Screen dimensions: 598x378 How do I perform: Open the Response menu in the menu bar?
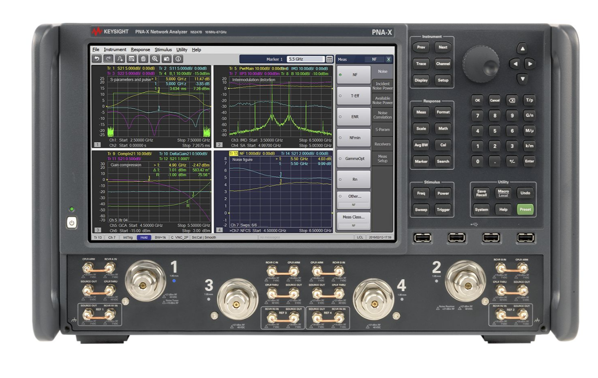[x=141, y=50]
